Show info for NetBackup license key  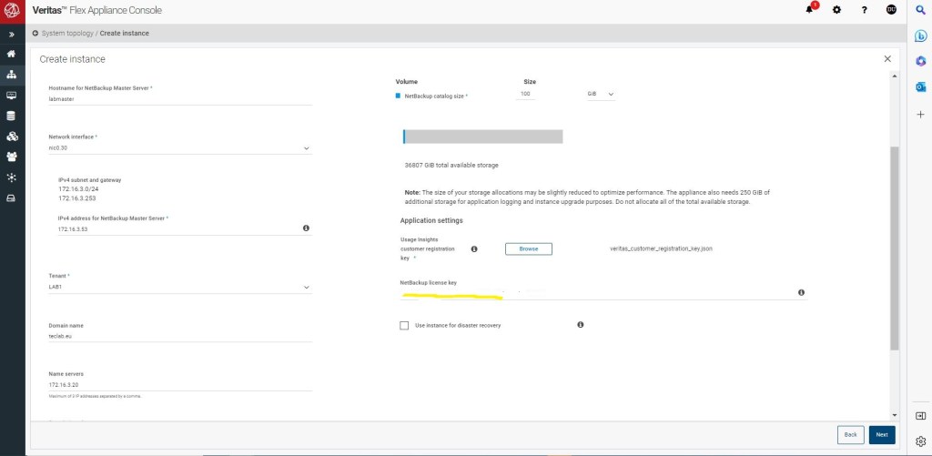(x=801, y=292)
